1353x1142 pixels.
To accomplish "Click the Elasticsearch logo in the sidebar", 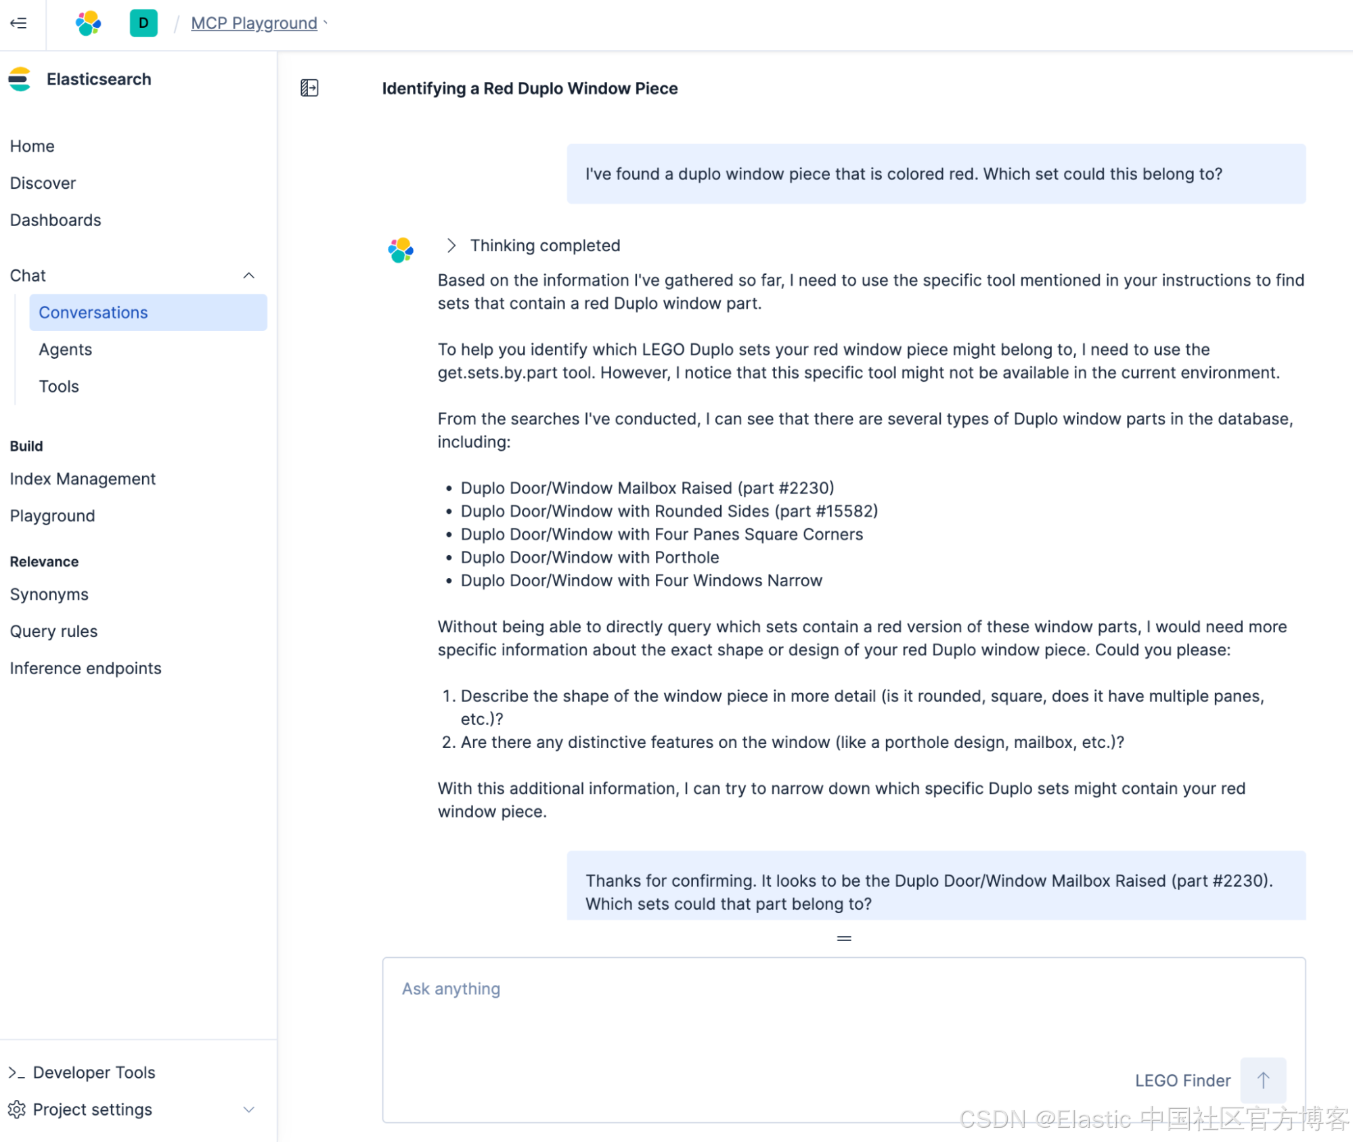I will [x=20, y=79].
